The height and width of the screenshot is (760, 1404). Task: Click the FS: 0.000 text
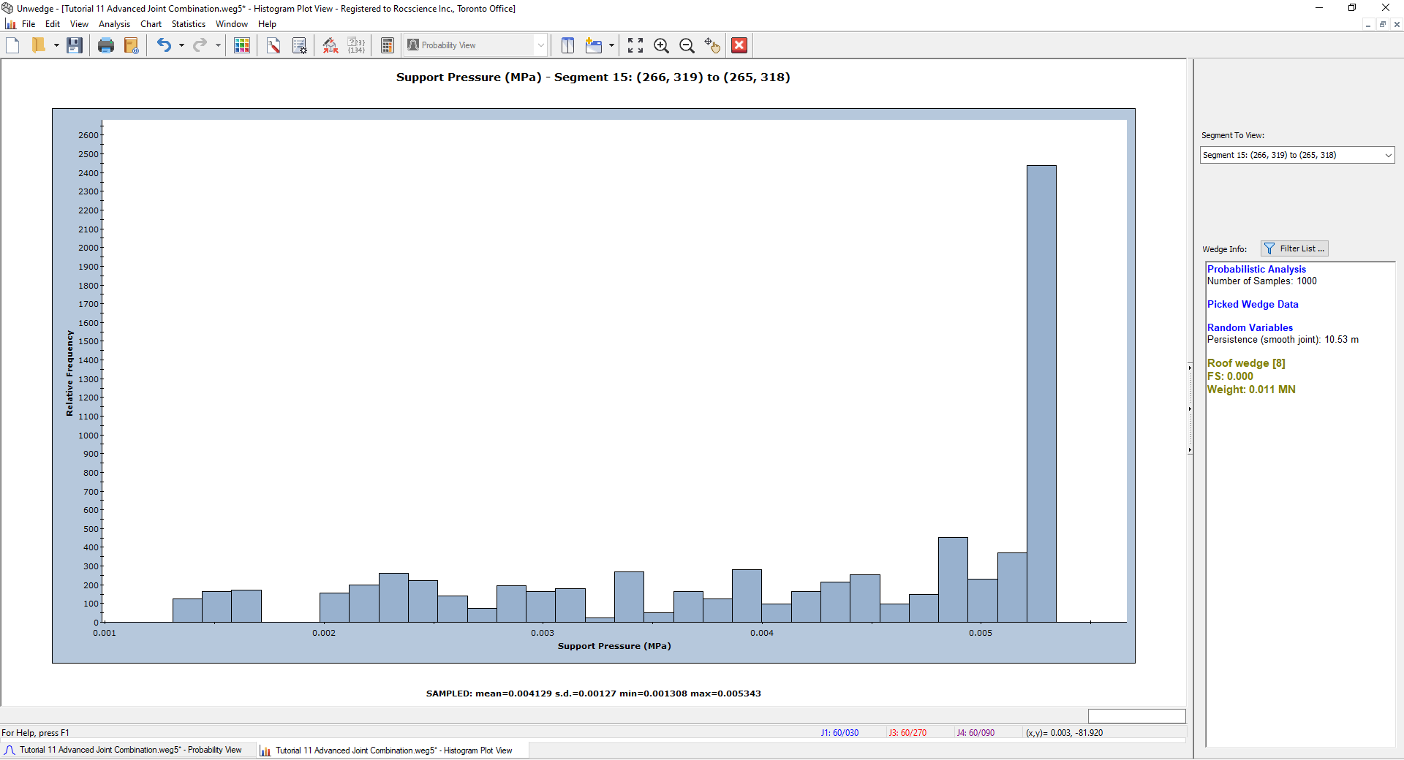[1230, 376]
